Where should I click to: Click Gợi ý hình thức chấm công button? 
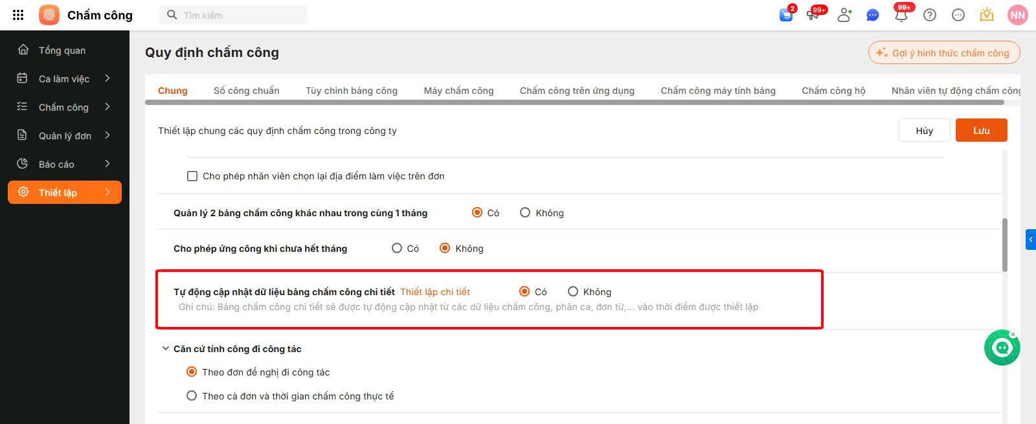tap(944, 53)
